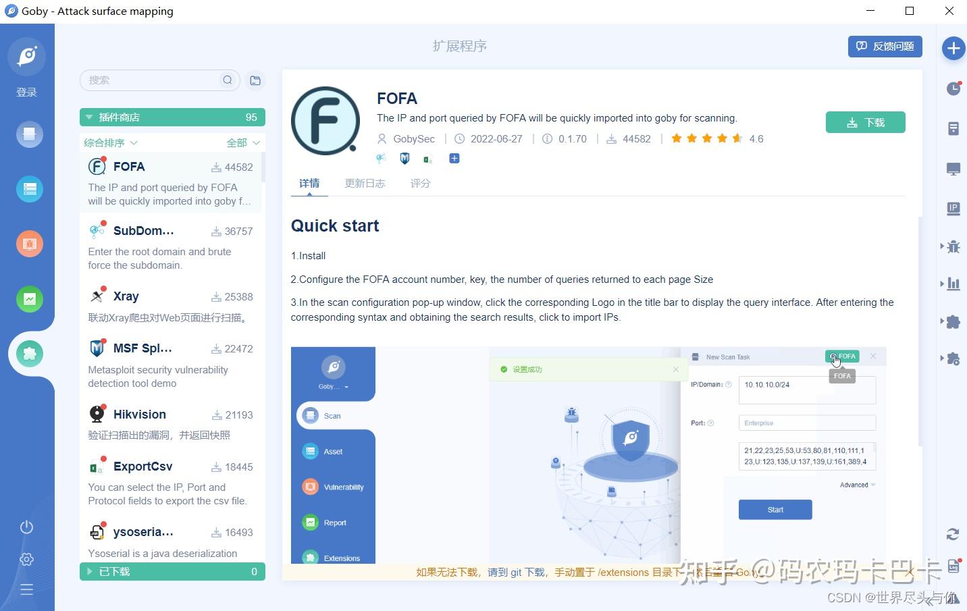
Task: Click the star rating of FOFA
Action: point(706,138)
